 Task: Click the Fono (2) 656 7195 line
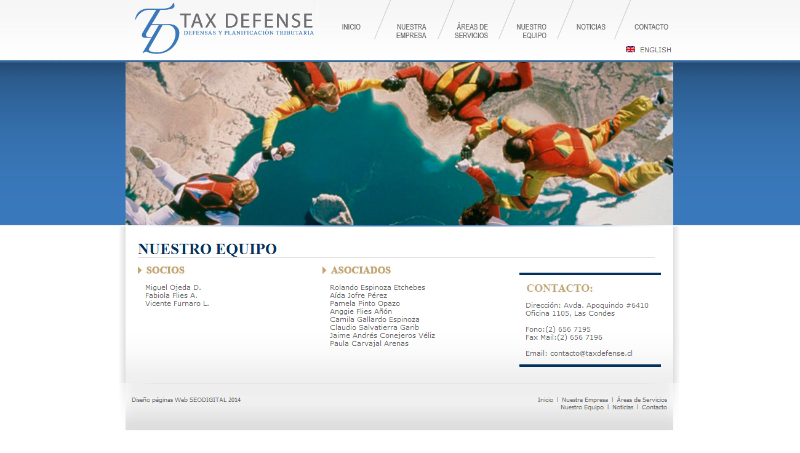[558, 329]
